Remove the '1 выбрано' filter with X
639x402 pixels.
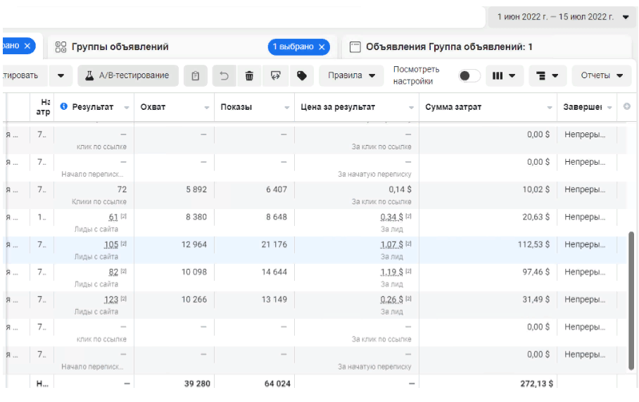coord(322,47)
